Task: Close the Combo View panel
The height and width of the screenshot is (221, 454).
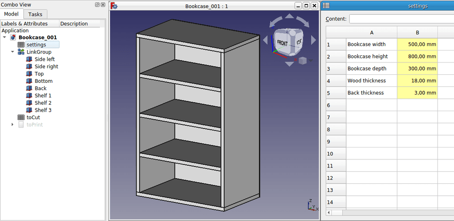Action: pos(103,4)
